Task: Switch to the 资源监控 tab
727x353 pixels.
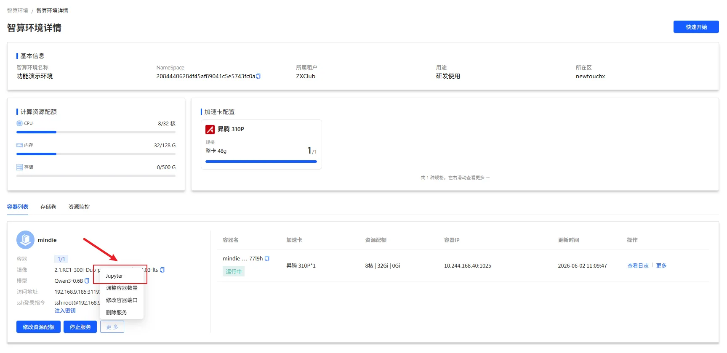Action: tap(79, 207)
